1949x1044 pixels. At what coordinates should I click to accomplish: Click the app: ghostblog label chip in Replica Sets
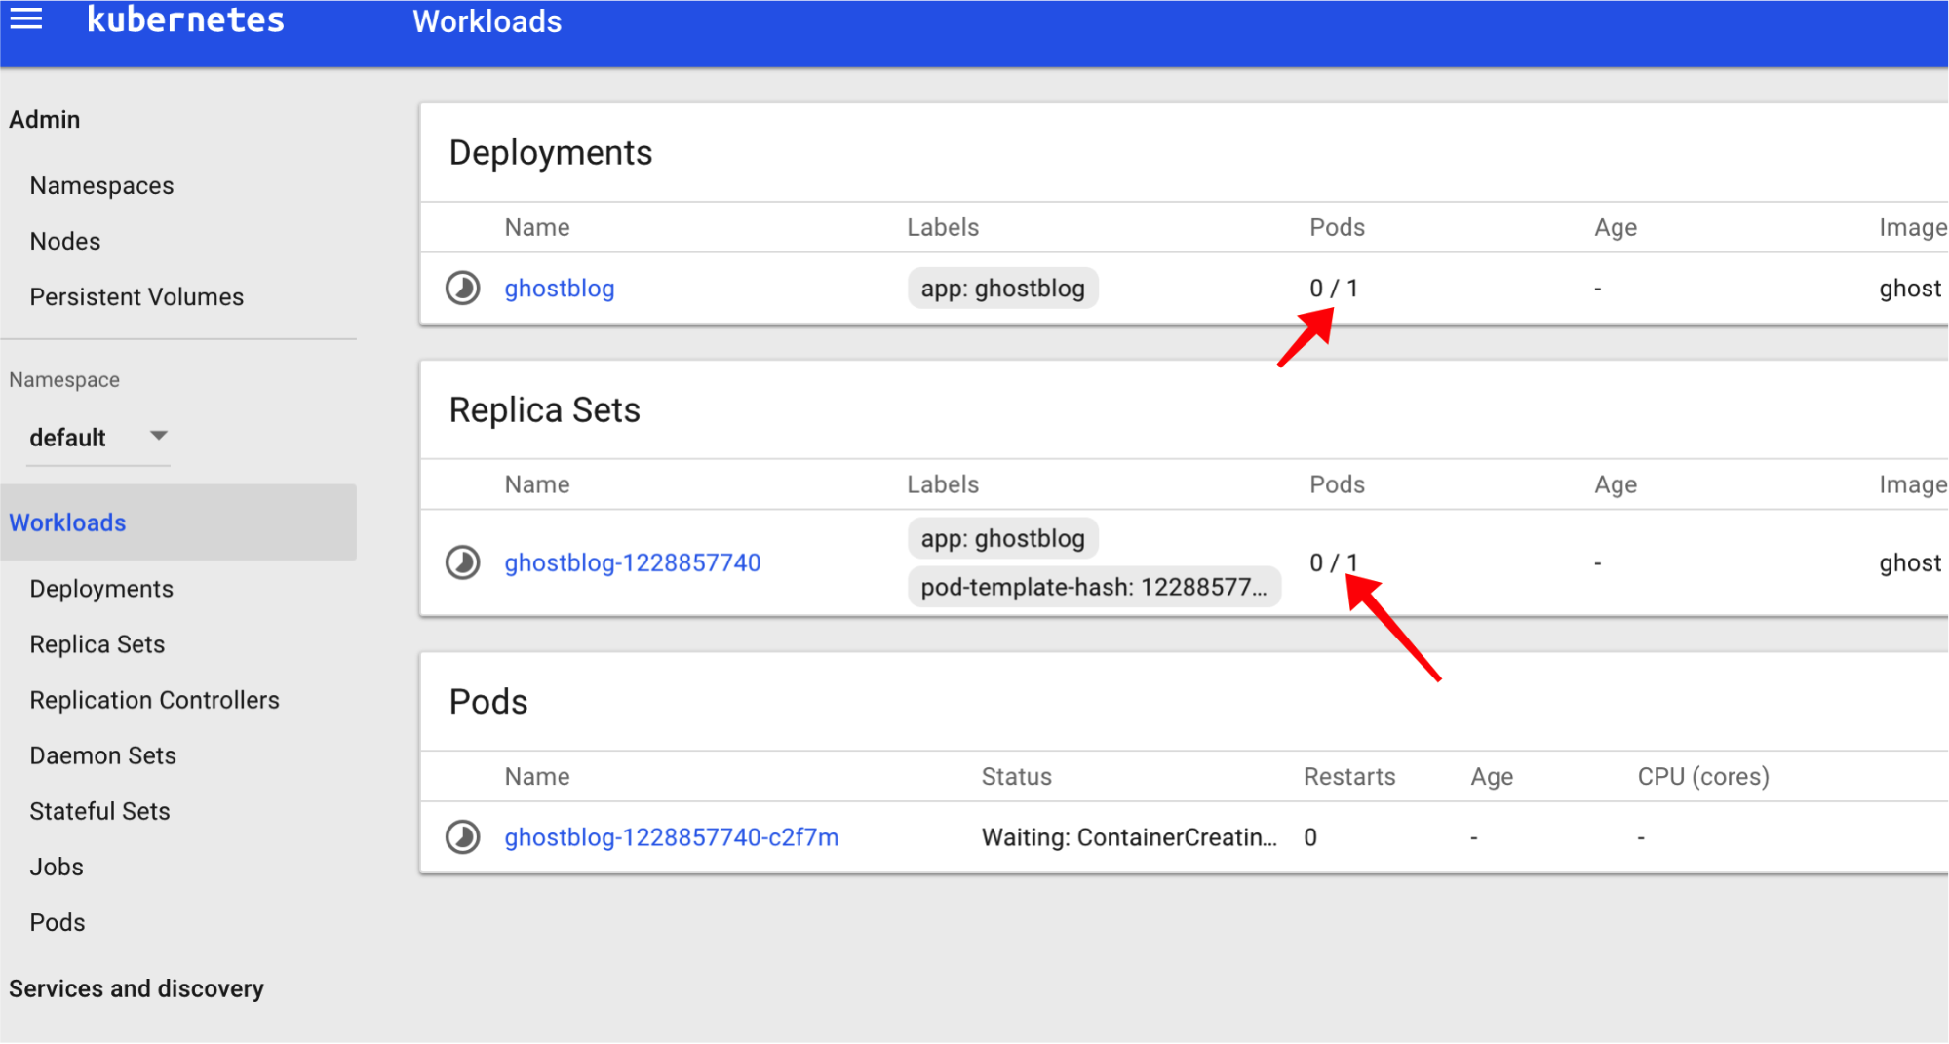1002,538
